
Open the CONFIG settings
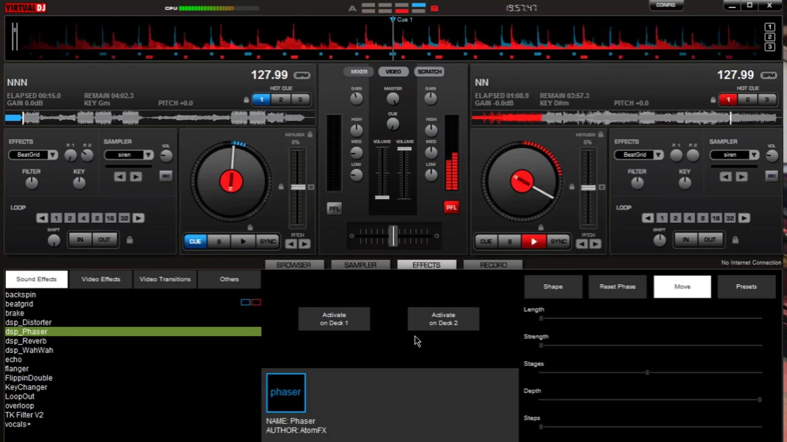[666, 5]
